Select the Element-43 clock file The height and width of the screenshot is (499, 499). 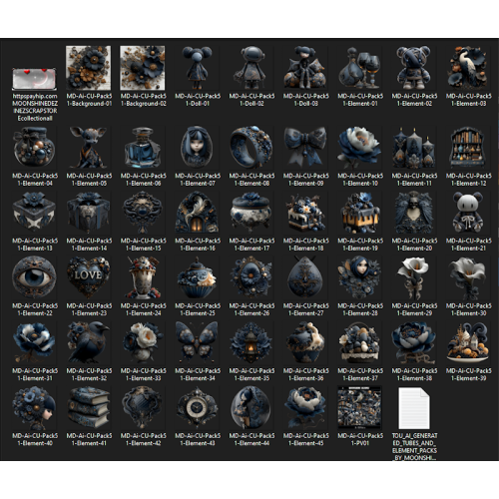point(198,407)
